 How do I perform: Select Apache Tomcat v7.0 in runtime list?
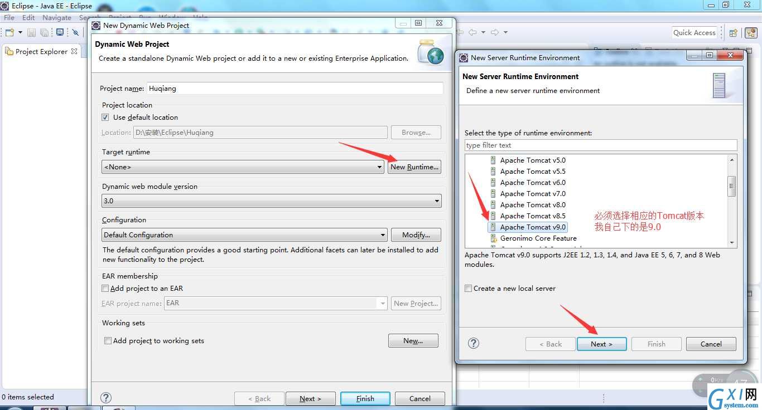point(533,194)
